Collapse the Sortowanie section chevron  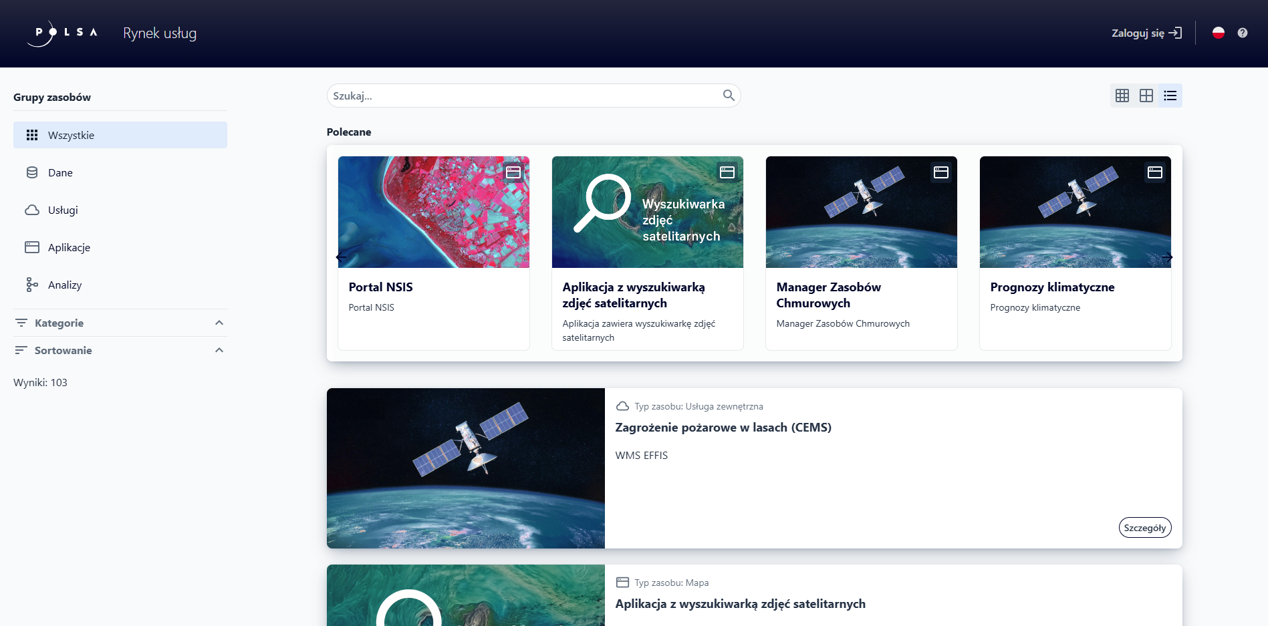click(219, 350)
